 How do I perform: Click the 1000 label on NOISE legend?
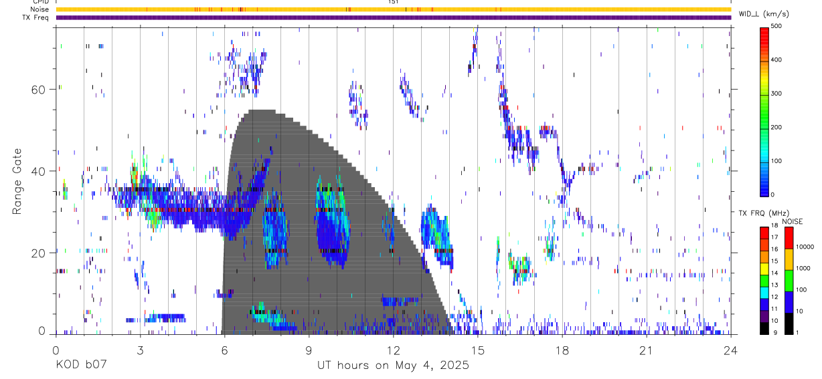pyautogui.click(x=803, y=268)
